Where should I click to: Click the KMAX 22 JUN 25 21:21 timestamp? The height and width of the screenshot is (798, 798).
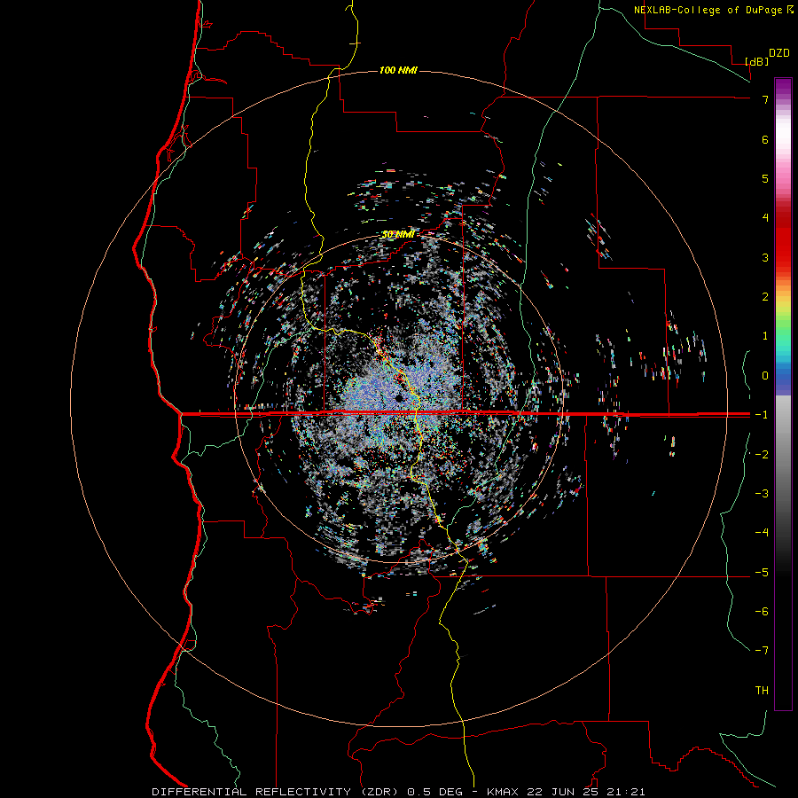coord(566,792)
